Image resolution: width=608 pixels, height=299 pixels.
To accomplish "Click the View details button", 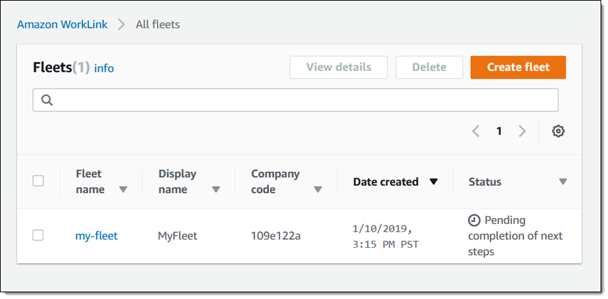I will pyautogui.click(x=338, y=67).
